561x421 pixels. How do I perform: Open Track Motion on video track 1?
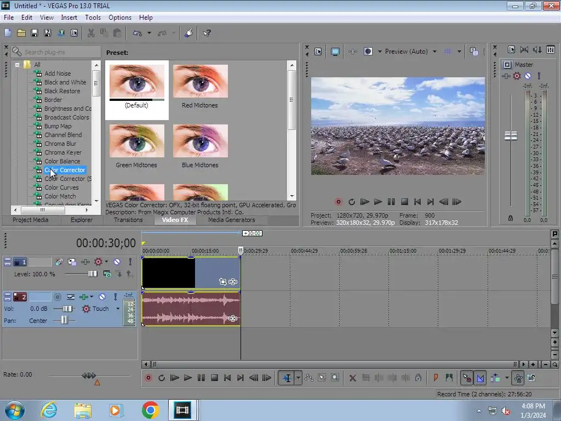pos(72,261)
